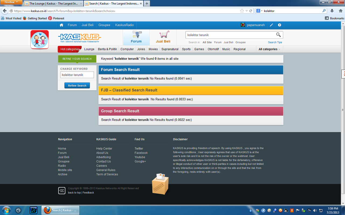Open the Otomotif category
Screen dimensions: 345x215
pos(213,49)
